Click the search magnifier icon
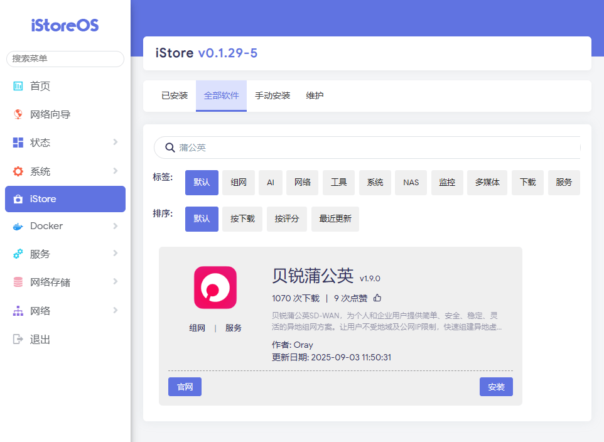This screenshot has width=604, height=442. click(170, 148)
